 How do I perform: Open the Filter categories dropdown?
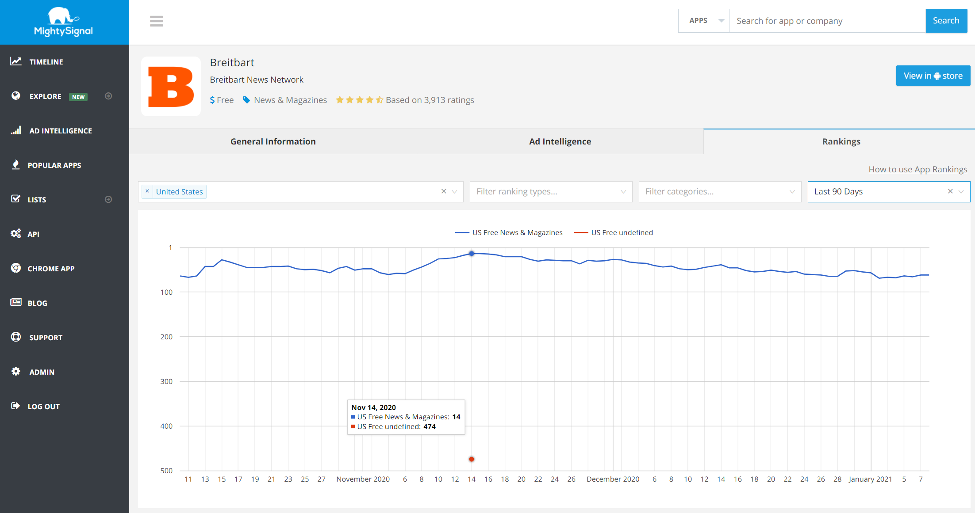point(720,192)
